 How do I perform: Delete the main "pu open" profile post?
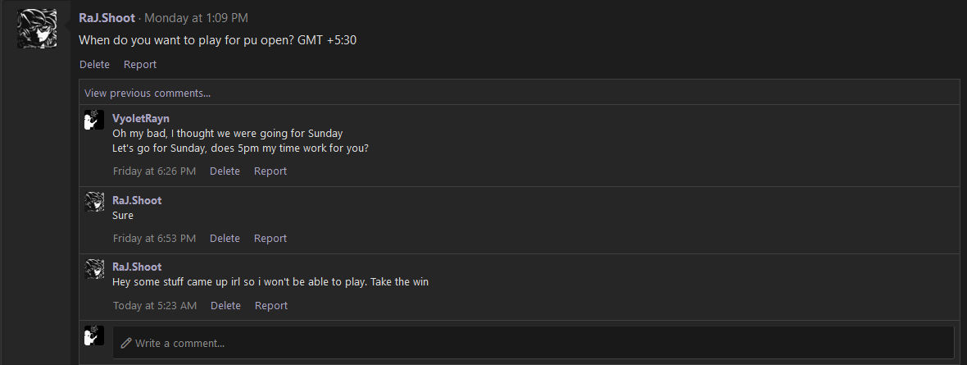(94, 64)
